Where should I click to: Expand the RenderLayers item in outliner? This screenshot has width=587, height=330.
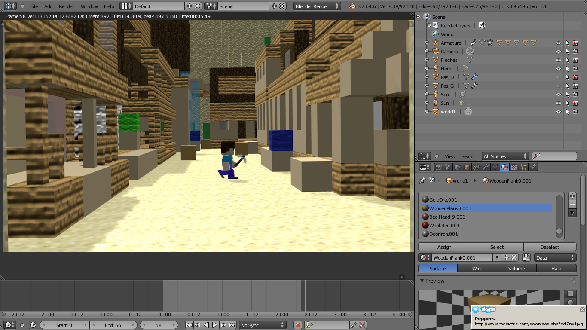[428, 25]
